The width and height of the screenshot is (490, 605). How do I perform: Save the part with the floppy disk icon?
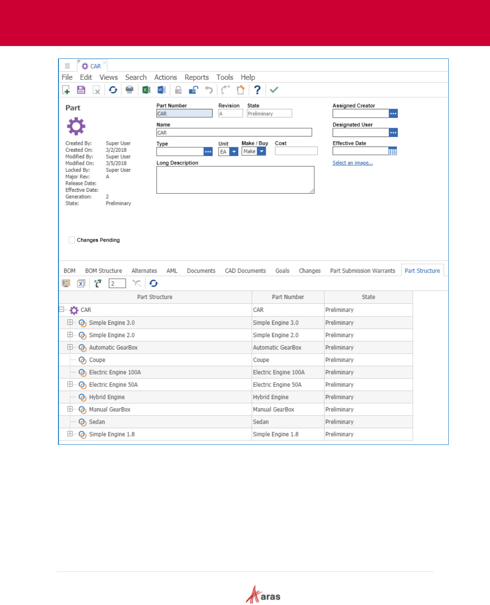click(x=81, y=90)
